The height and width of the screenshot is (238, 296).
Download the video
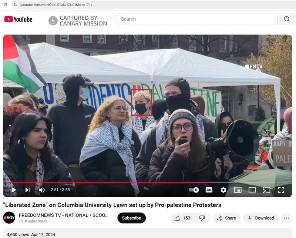[261, 218]
